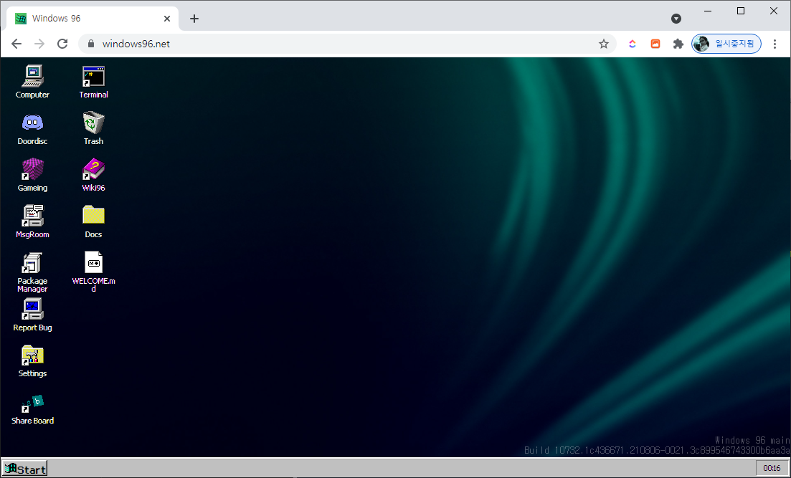This screenshot has height=478, width=791.
Task: Open the Start menu
Action: click(x=24, y=469)
